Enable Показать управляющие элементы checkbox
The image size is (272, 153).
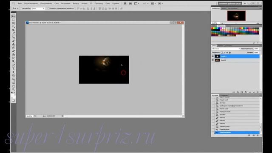coord(48,8)
